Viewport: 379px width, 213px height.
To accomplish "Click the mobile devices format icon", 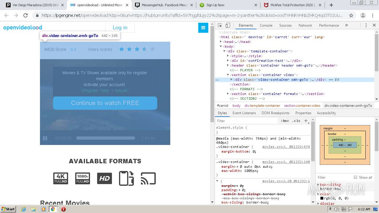I will (126, 178).
